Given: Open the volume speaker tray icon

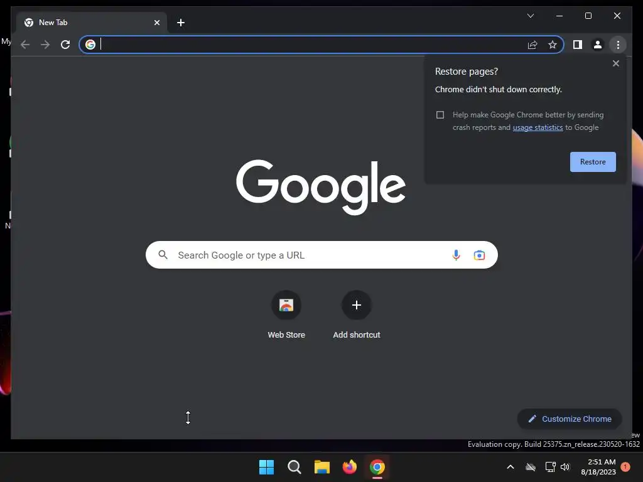Looking at the screenshot, I should 565,467.
